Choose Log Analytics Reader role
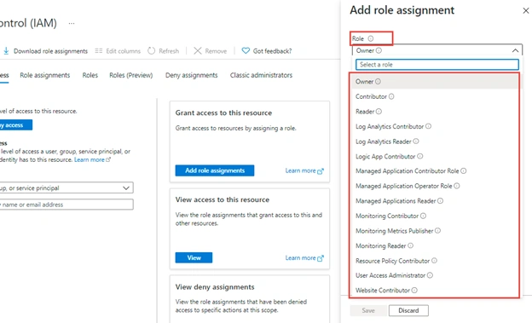This screenshot has width=532, height=323. pyautogui.click(x=436, y=141)
